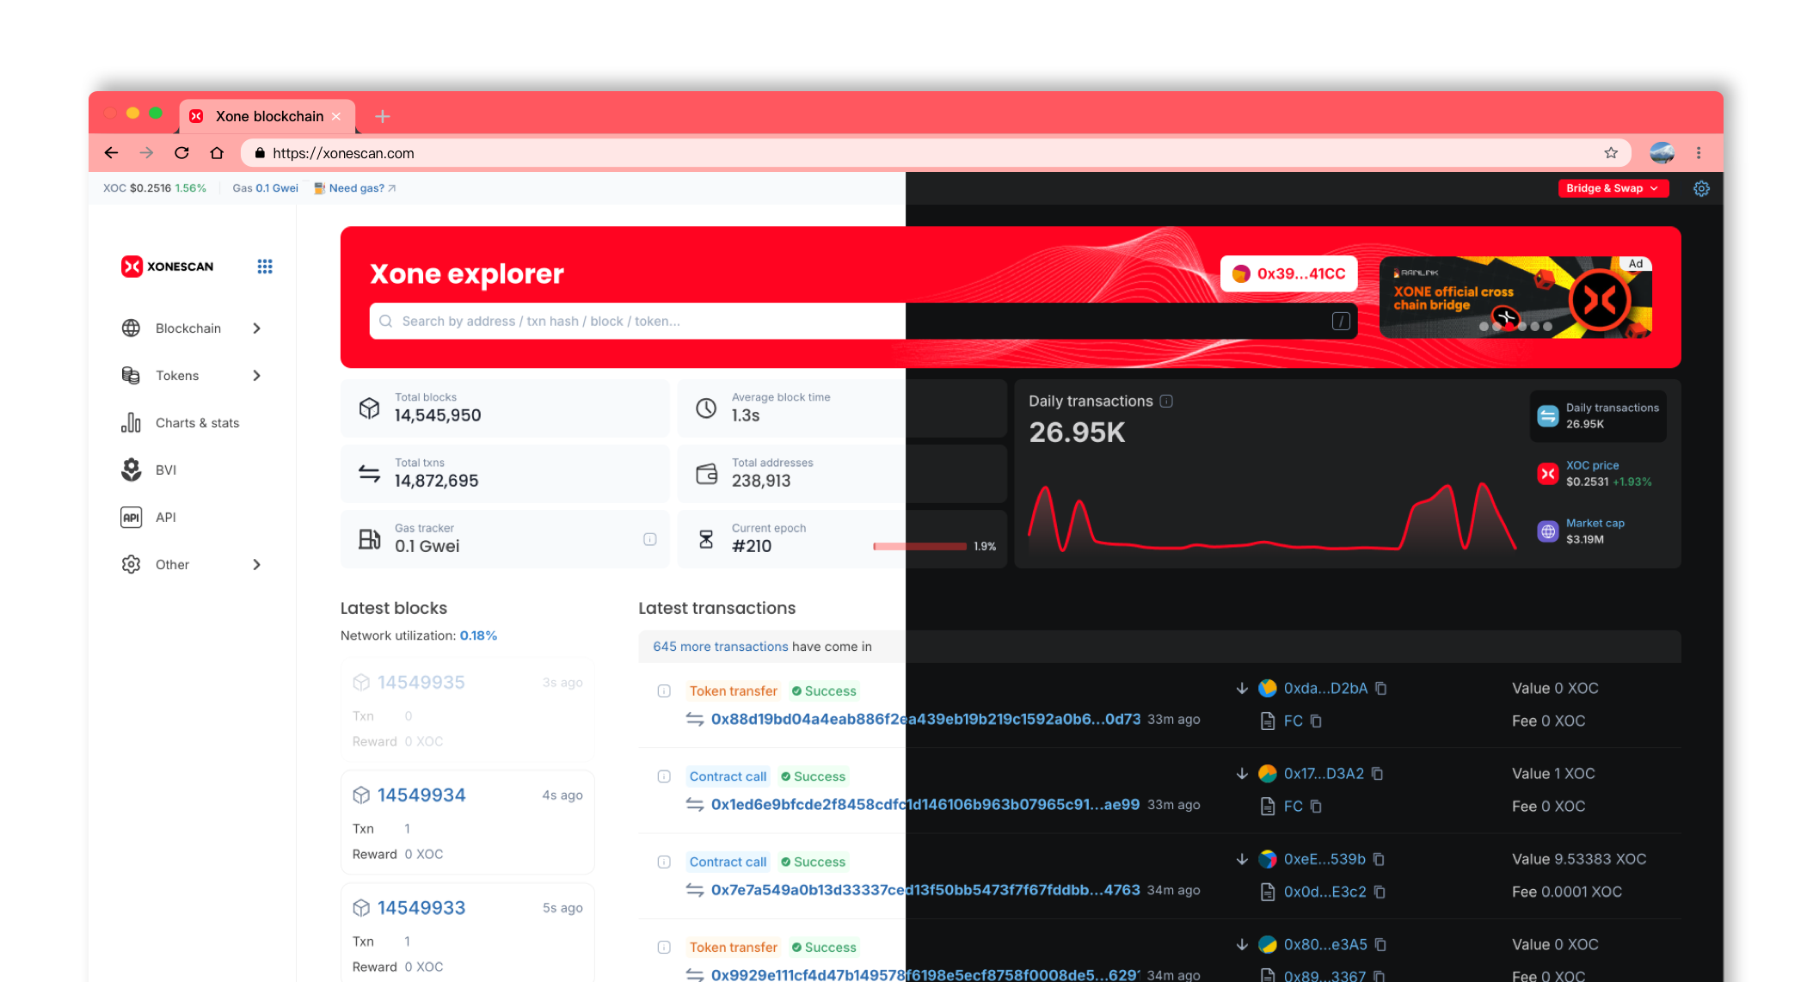Viewport: 1813px width, 982px height.
Task: Open the Bridge & Swap dropdown
Action: click(1613, 188)
